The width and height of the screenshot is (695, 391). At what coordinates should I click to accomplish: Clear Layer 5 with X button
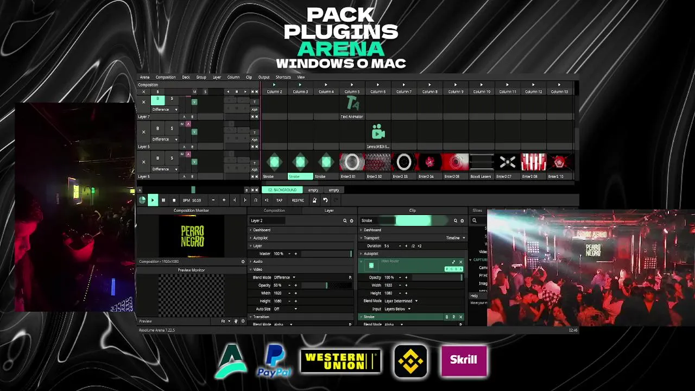(143, 162)
